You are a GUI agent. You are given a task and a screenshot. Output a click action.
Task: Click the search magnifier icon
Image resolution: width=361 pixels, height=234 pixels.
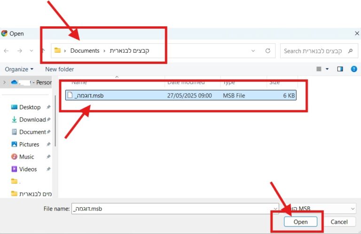[x=350, y=51]
